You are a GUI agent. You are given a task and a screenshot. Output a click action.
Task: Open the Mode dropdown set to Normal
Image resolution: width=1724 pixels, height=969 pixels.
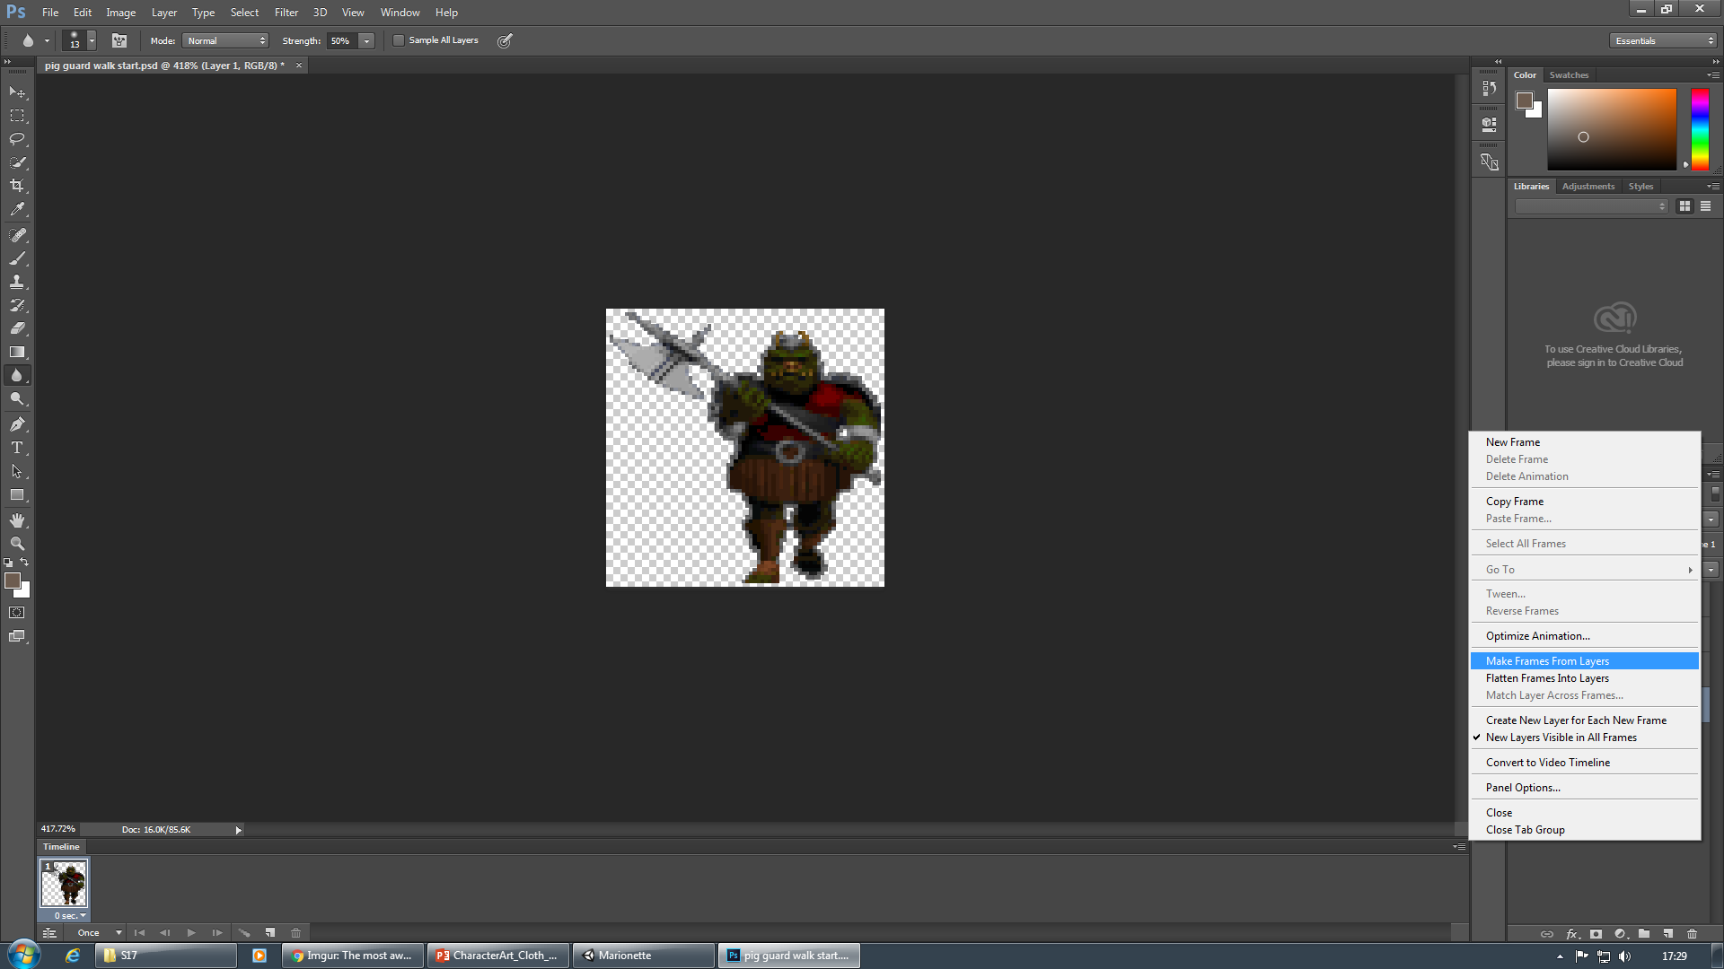pyautogui.click(x=225, y=40)
